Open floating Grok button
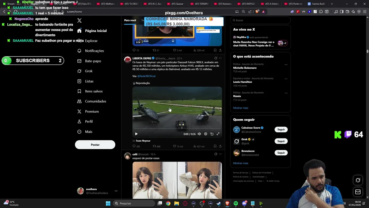369x208 pixels. (x=358, y=180)
